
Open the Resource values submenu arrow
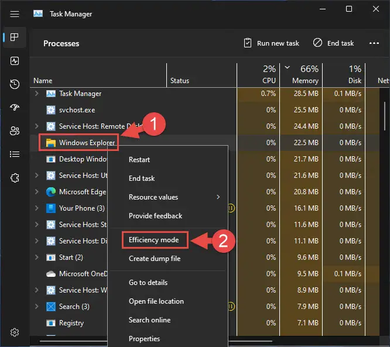(218, 197)
